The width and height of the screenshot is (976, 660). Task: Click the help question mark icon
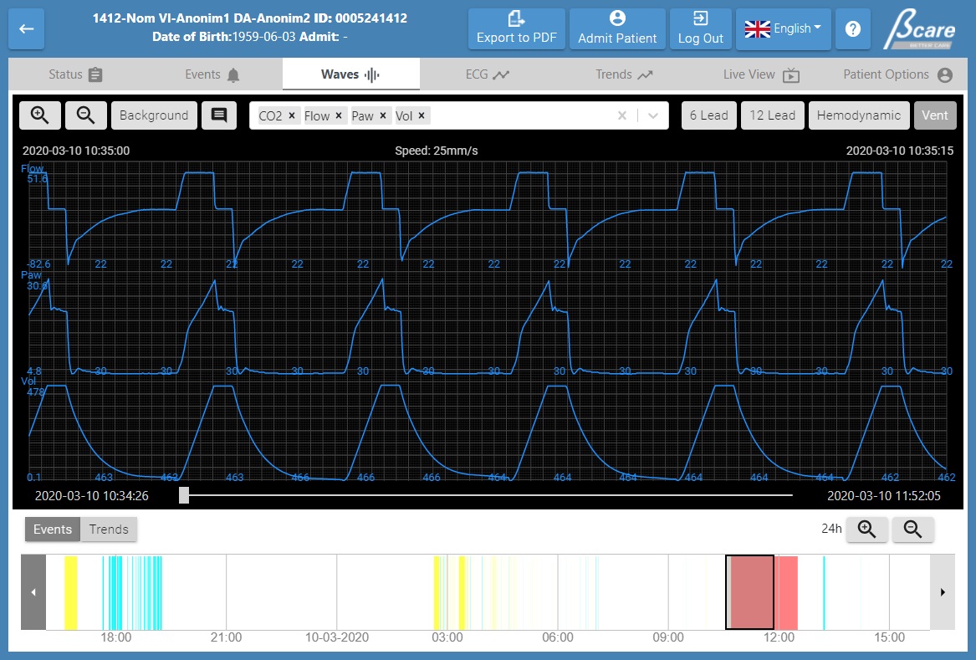[x=852, y=29]
